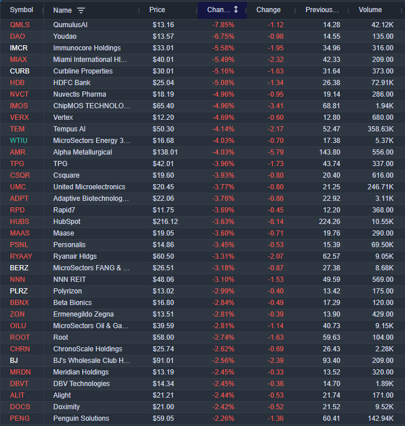Select the NVCT symbol
Screen dimensions: 405x426
coord(19,94)
